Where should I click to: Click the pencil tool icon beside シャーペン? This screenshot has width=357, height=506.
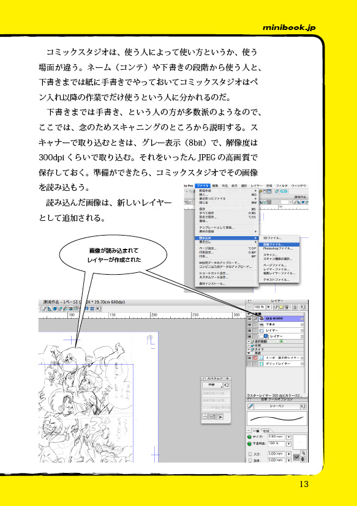pos(250,406)
